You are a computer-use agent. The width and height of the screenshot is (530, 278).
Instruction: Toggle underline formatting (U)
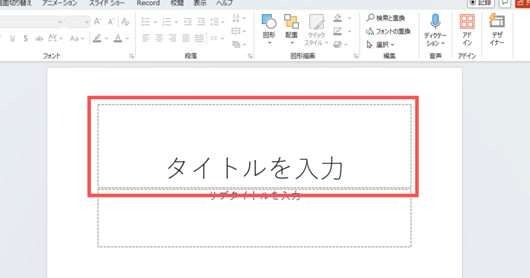pyautogui.click(x=12, y=38)
